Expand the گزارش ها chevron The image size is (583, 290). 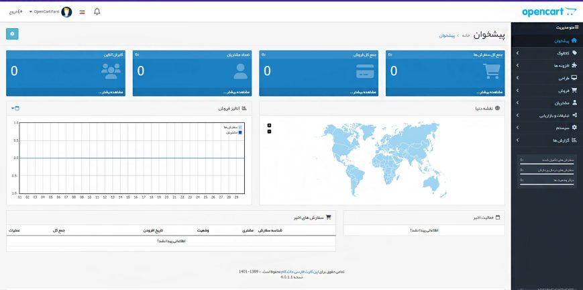point(517,140)
